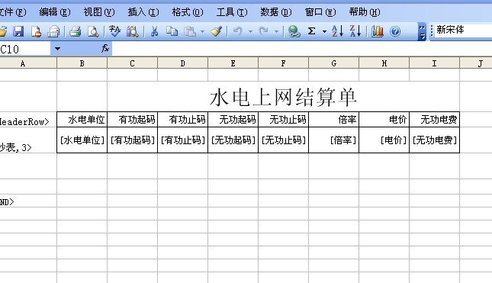Click the header cell 有功起码
Viewport: 492px width, 283px height.
[133, 120]
